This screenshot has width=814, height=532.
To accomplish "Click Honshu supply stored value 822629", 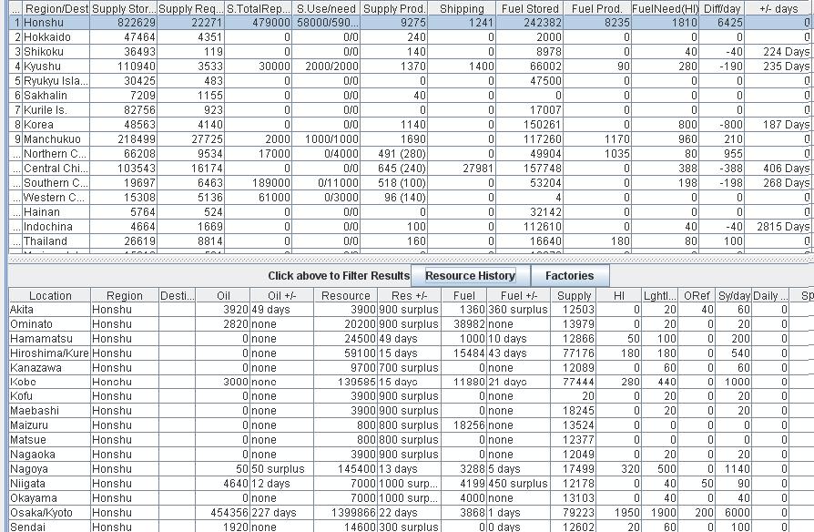I will tap(124, 23).
